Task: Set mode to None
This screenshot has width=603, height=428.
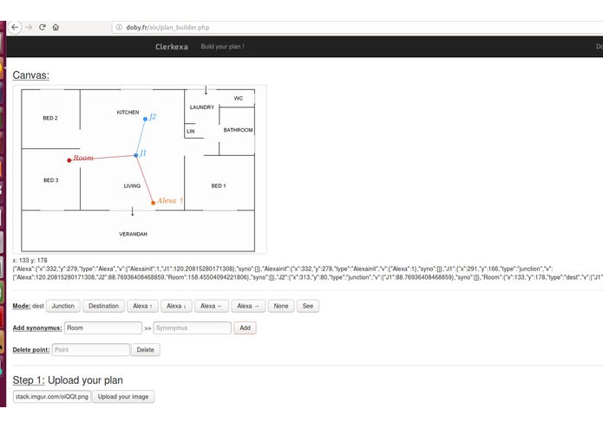Action: [x=281, y=306]
